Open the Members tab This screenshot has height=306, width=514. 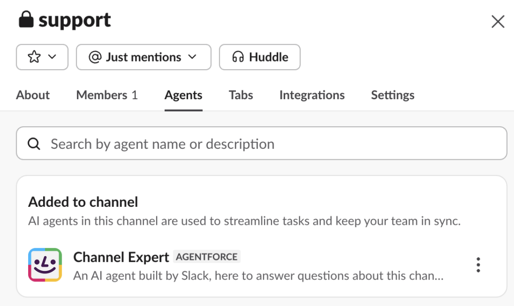(x=106, y=95)
